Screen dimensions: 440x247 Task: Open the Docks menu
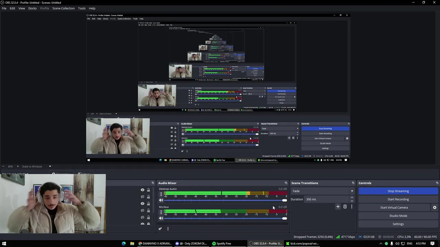[x=32, y=8]
